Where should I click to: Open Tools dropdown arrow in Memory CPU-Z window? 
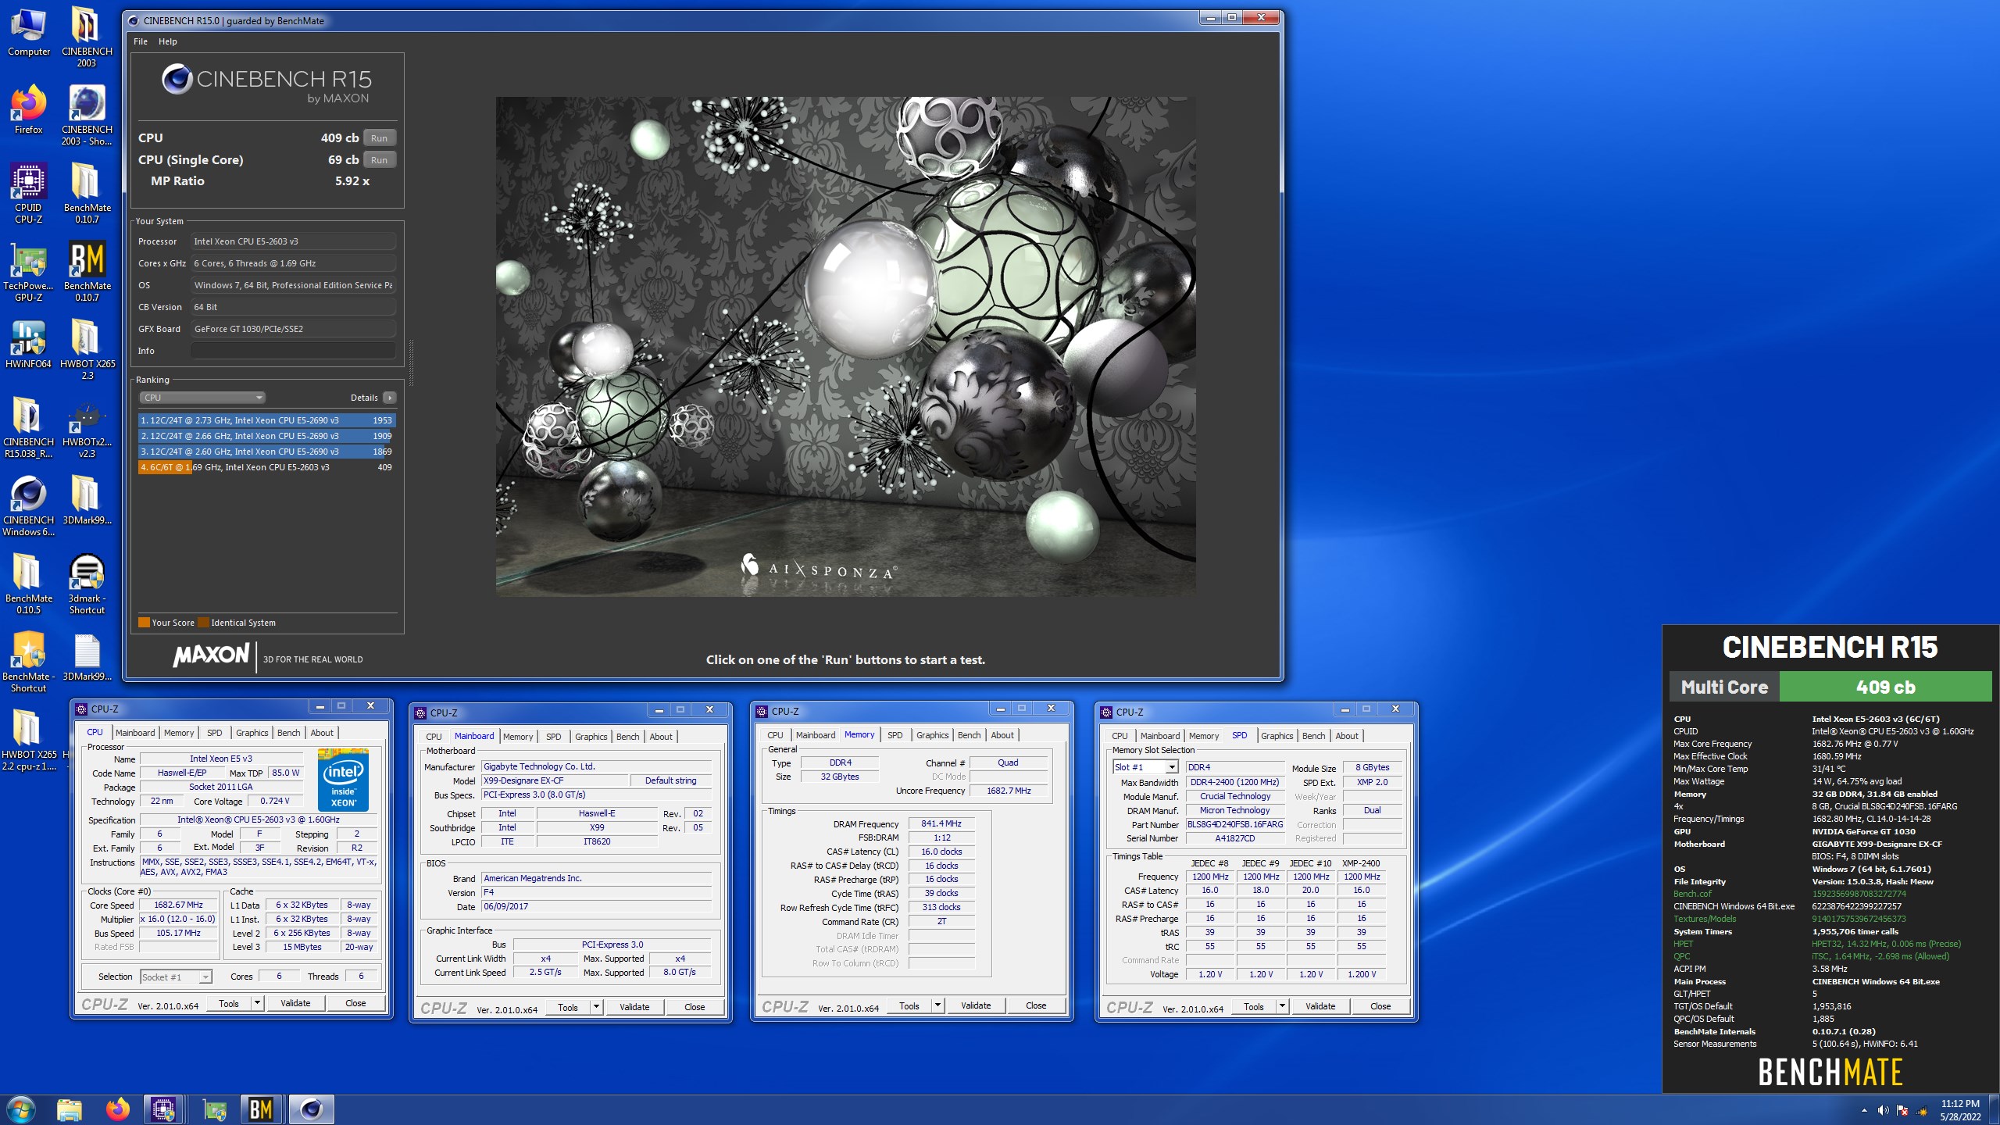point(937,1005)
